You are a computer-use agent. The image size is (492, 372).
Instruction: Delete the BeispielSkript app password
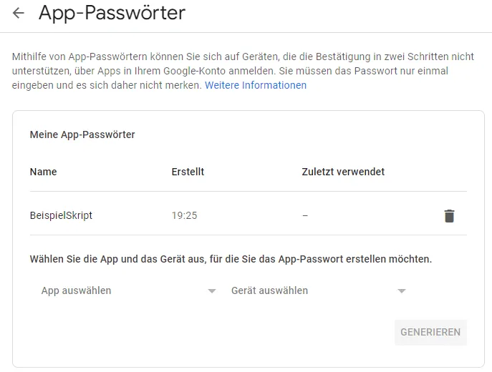click(x=449, y=215)
